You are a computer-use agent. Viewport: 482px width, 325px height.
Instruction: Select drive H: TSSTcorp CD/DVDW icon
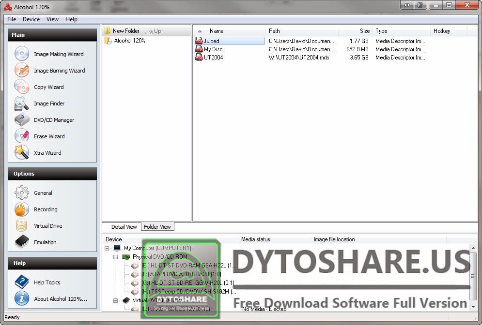click(x=135, y=291)
